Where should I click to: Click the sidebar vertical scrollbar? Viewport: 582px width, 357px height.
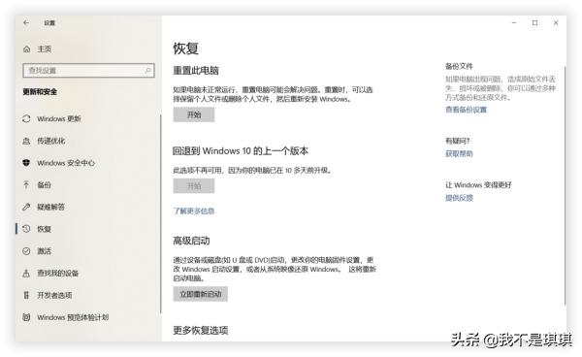pyautogui.click(x=161, y=213)
